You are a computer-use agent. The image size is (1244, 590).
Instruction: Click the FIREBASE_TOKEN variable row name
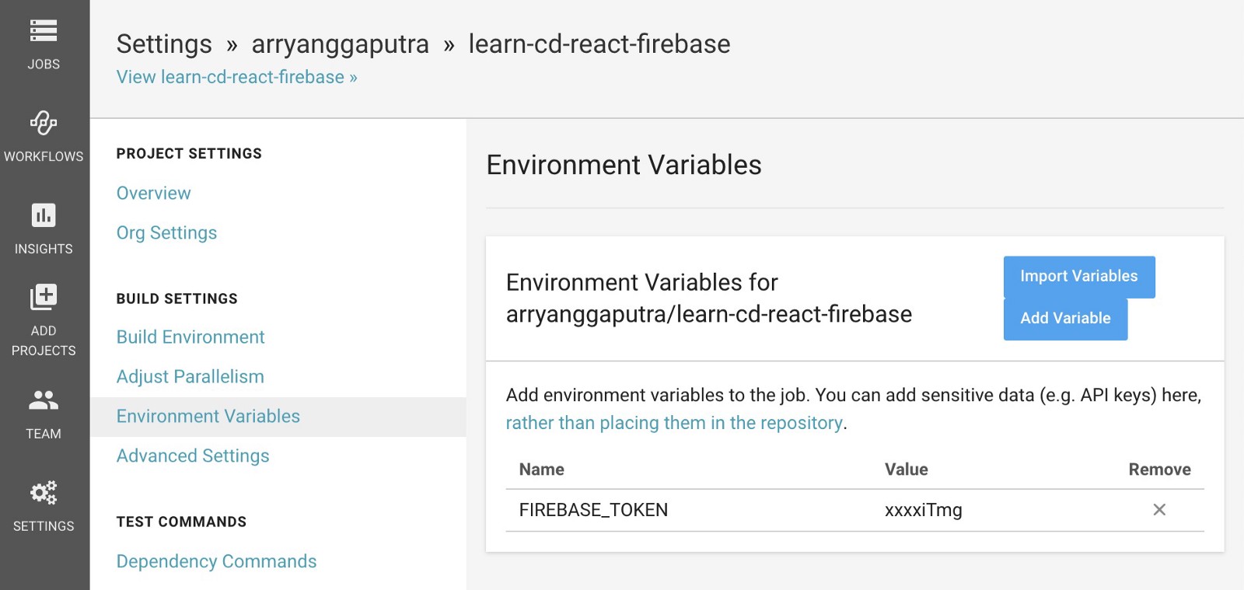pos(593,510)
